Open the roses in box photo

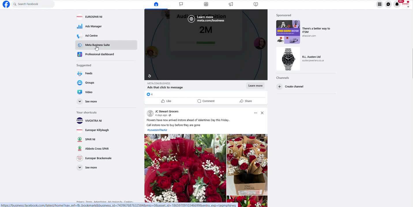pyautogui.click(x=247, y=164)
